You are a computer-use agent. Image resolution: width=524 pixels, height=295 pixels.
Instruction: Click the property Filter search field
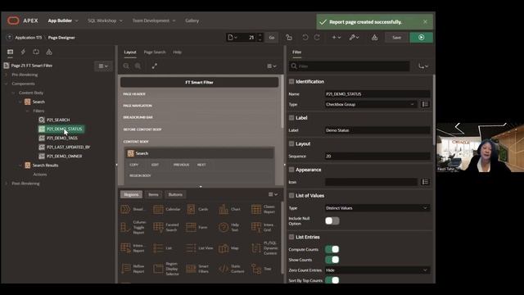coord(350,66)
